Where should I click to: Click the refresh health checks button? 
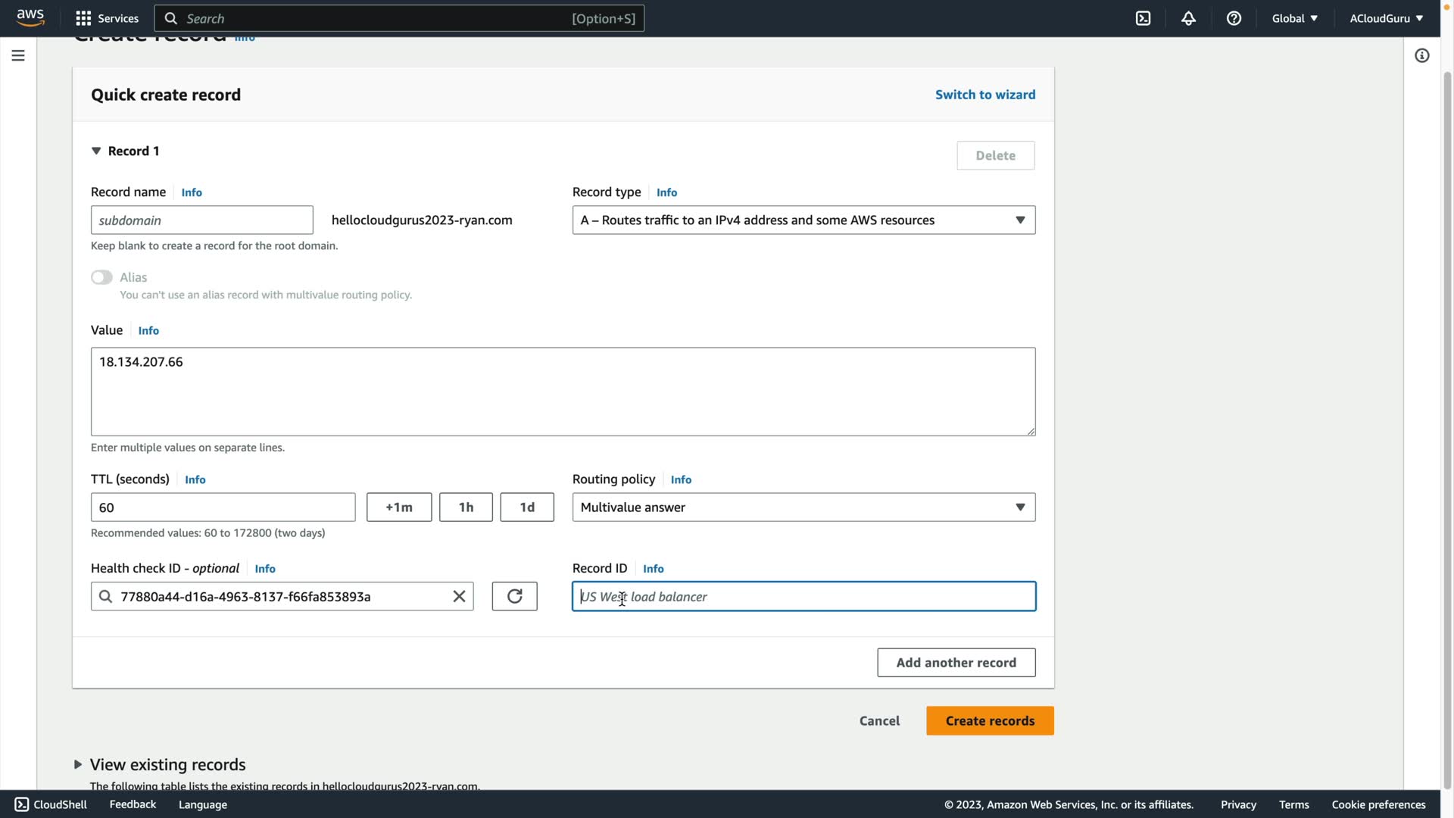pyautogui.click(x=514, y=596)
